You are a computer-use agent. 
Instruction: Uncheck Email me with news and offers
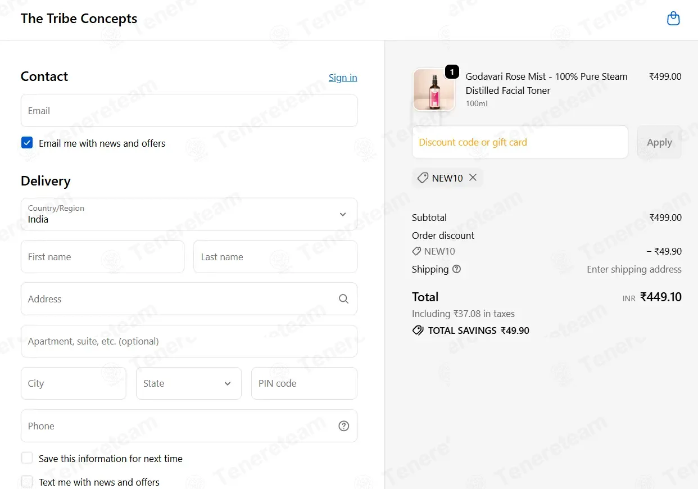(x=27, y=143)
